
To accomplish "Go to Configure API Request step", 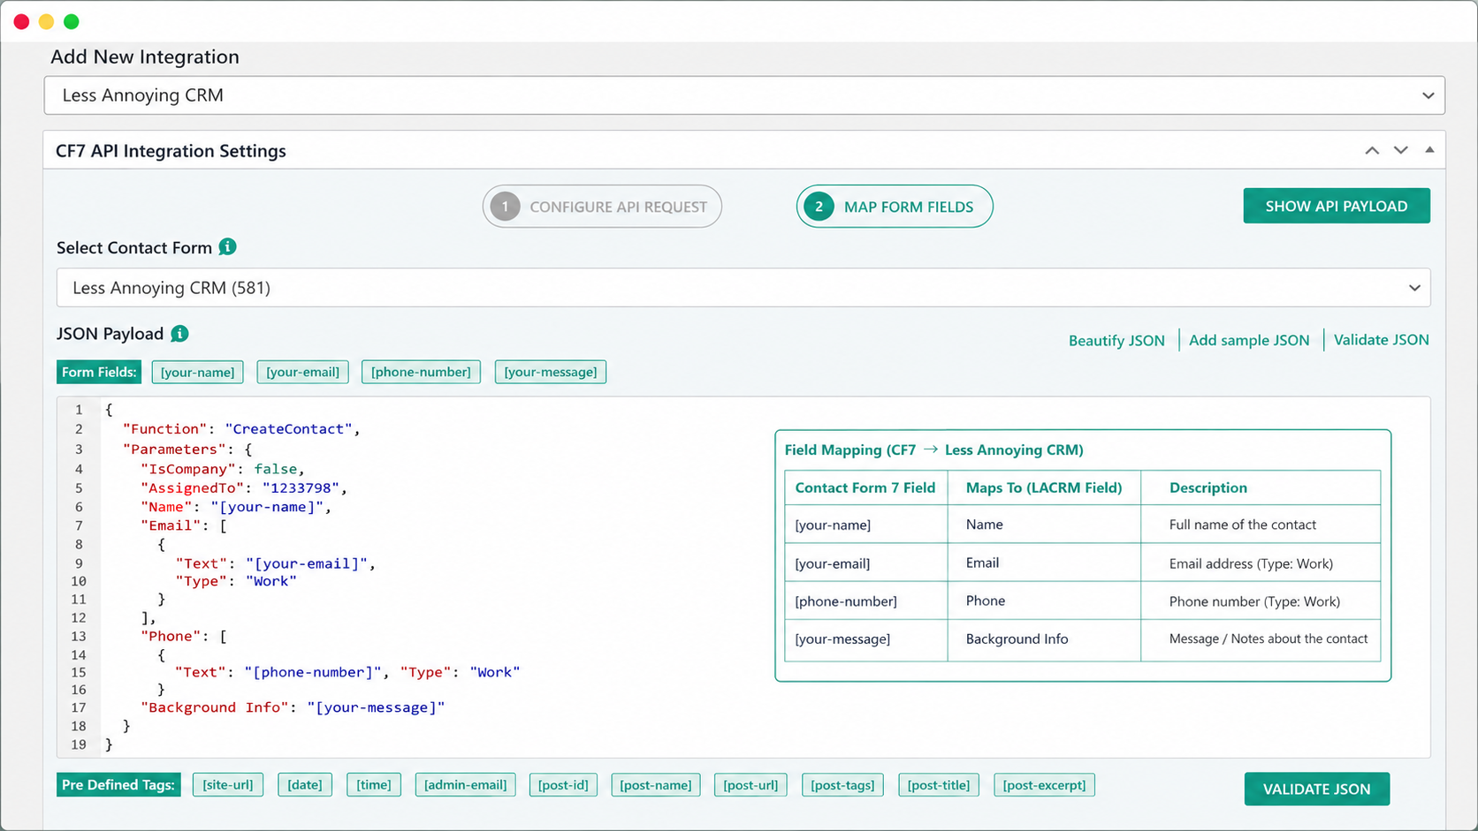I will click(602, 207).
